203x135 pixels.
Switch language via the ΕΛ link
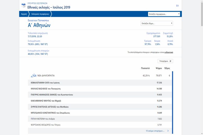pos(177,5)
